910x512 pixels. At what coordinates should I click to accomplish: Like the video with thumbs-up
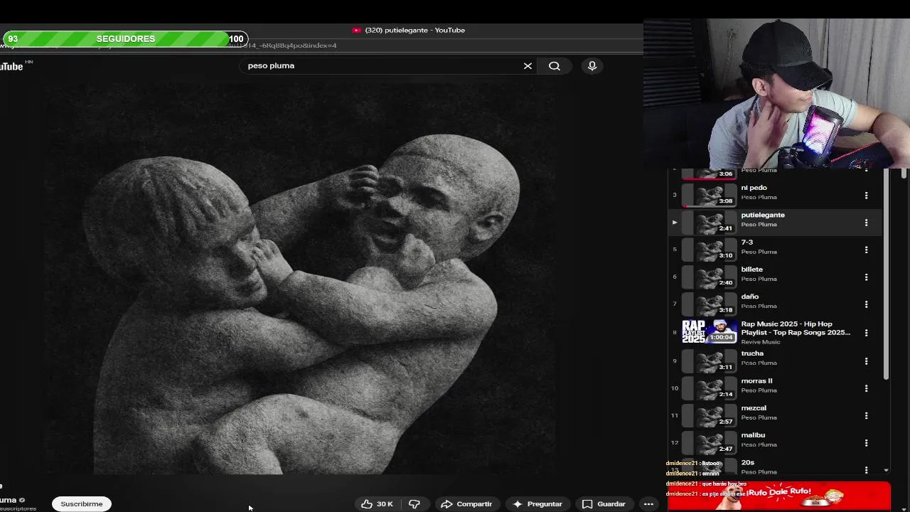367,503
